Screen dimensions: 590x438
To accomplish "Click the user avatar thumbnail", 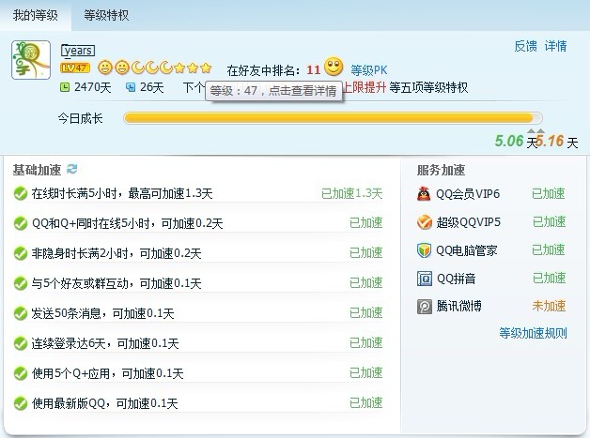I will pos(31,60).
